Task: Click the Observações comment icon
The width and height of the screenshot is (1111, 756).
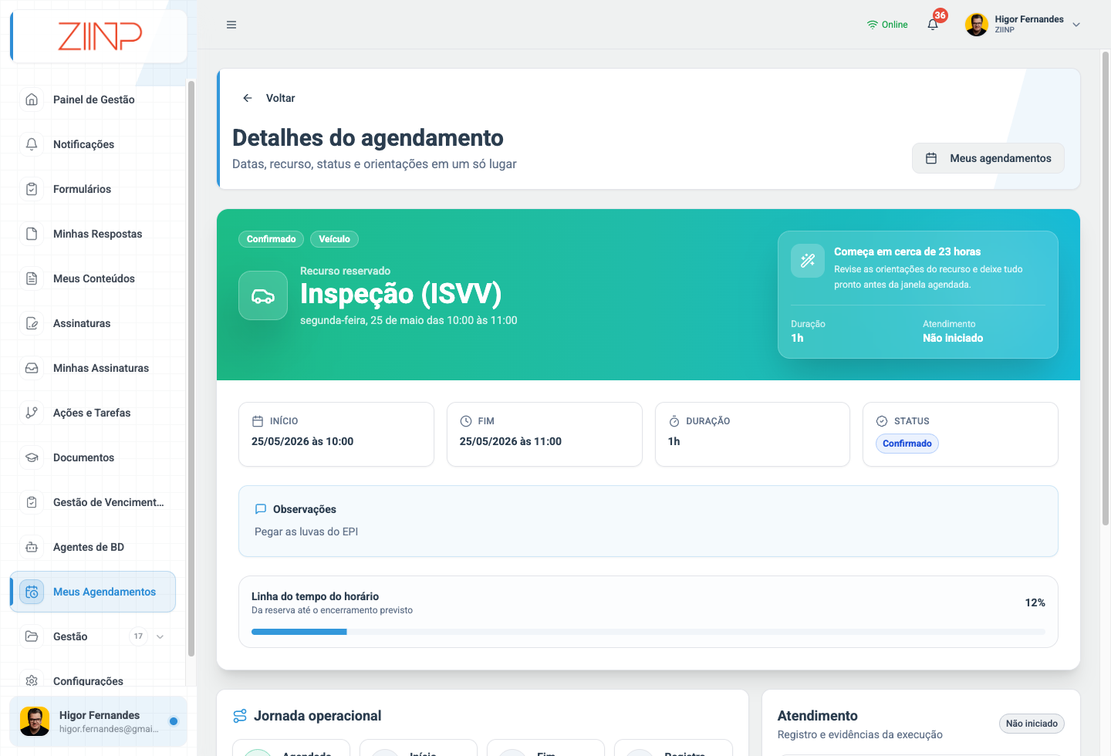Action: point(261,509)
